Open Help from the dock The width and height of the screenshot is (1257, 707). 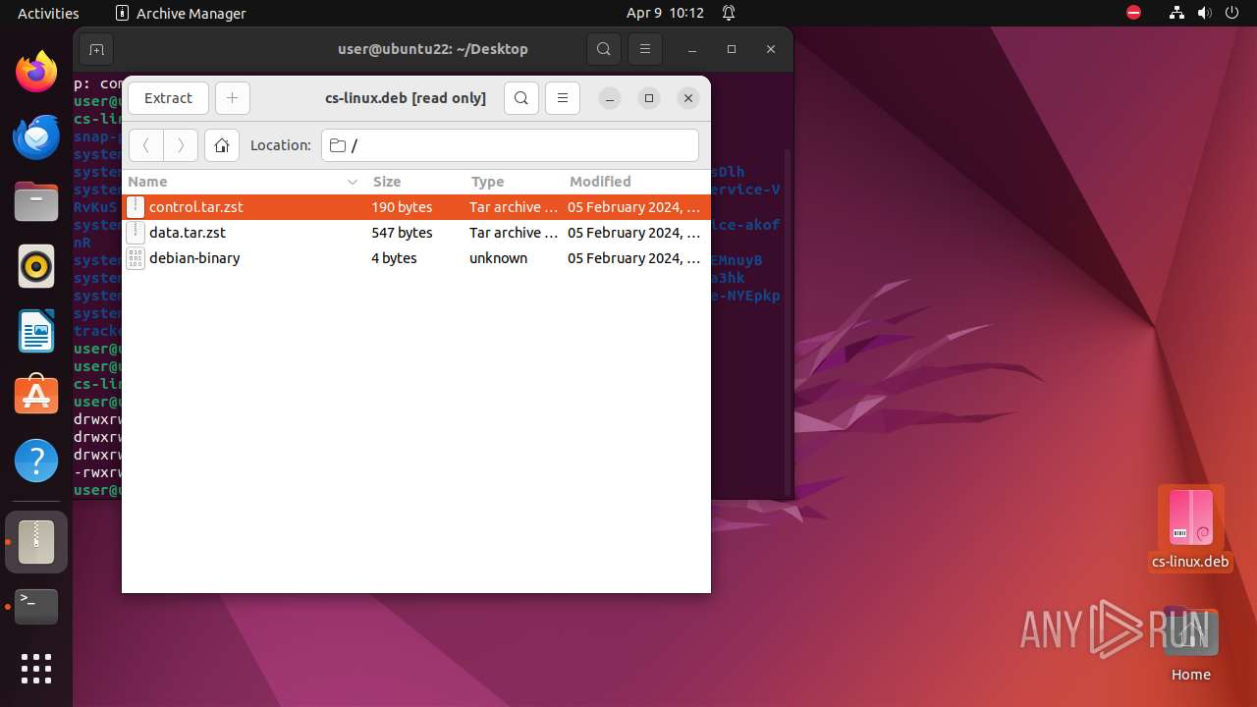pos(36,461)
